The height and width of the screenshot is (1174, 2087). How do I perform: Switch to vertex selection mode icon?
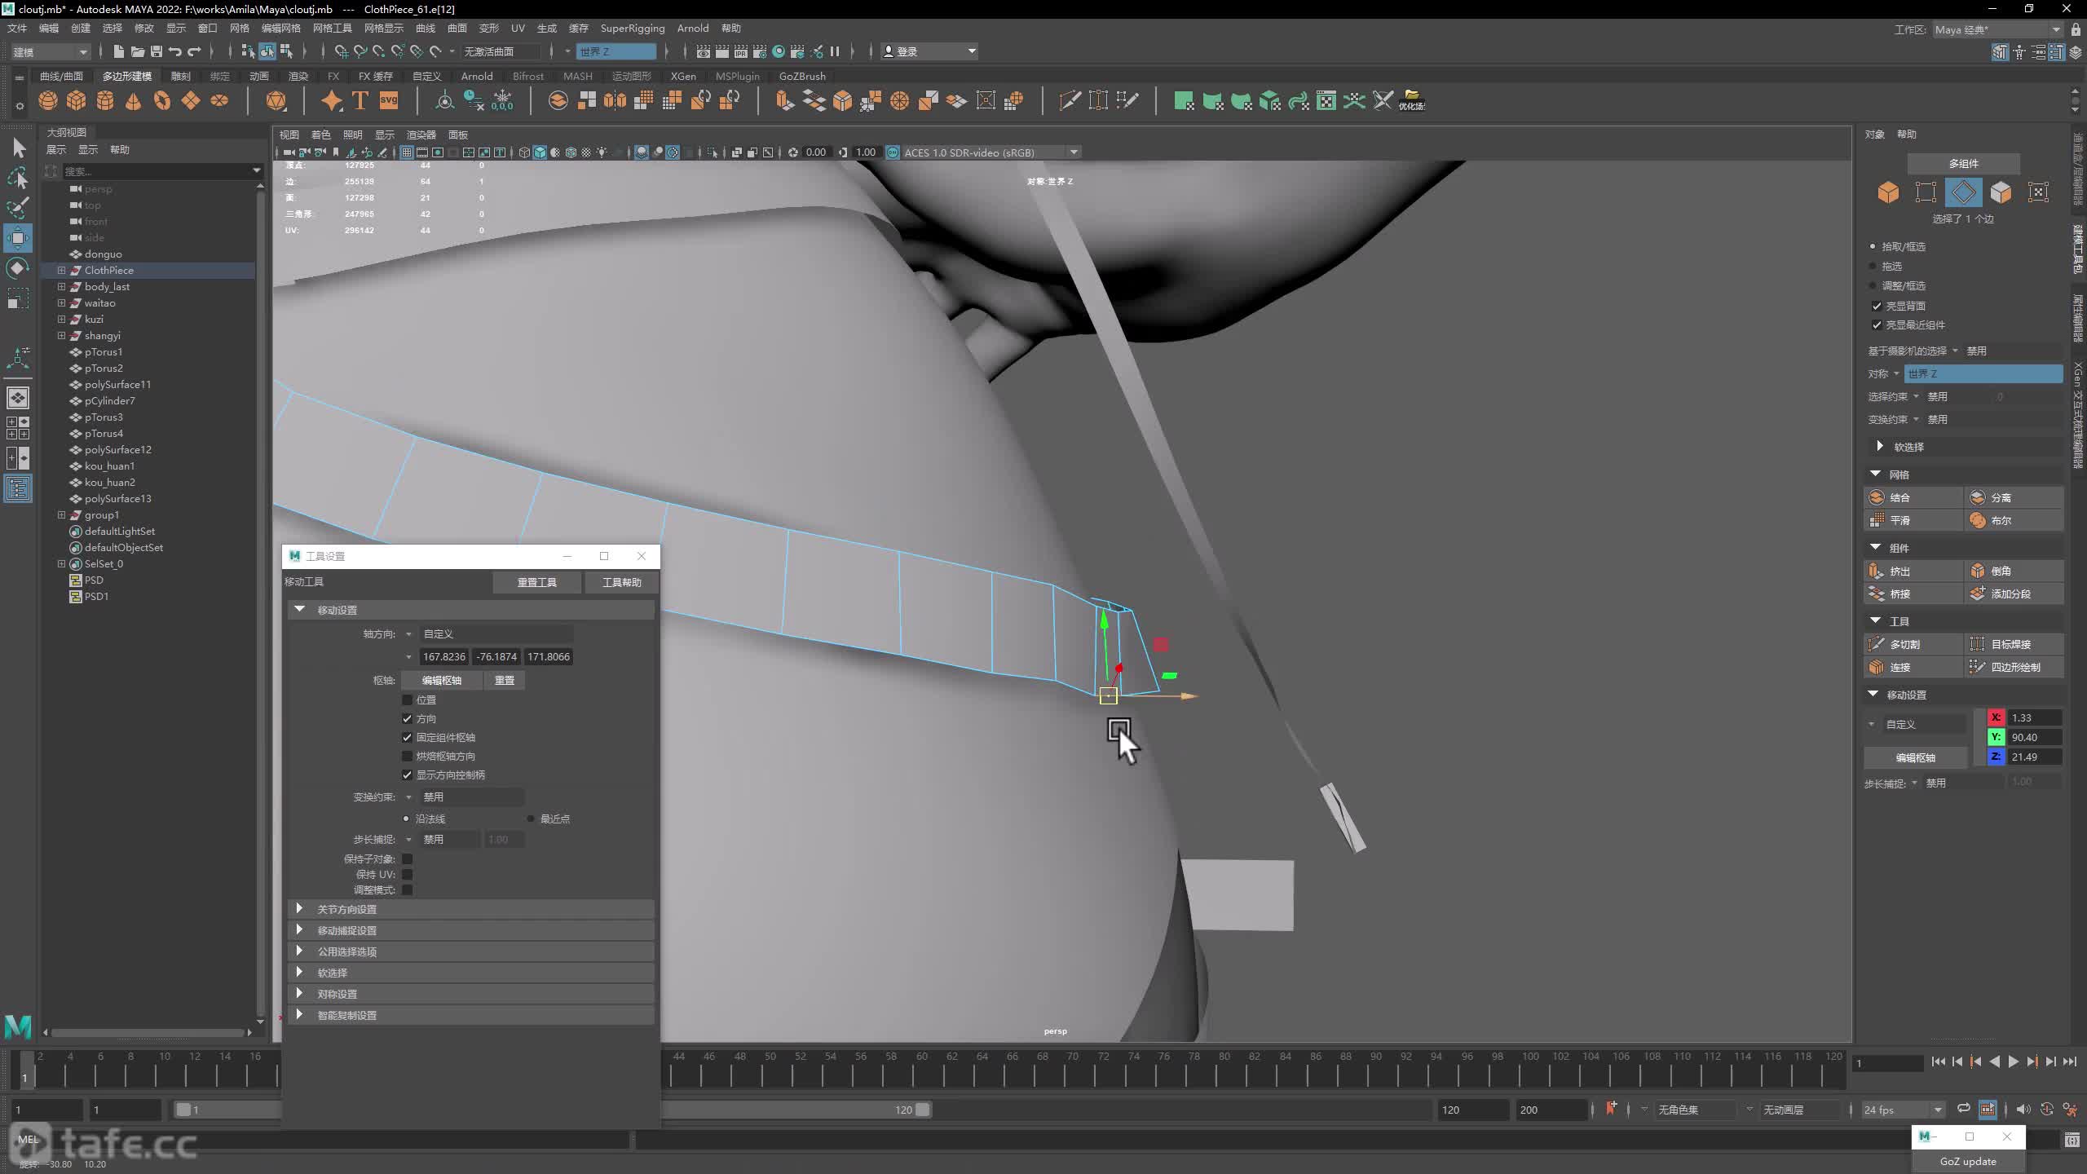tap(1926, 192)
